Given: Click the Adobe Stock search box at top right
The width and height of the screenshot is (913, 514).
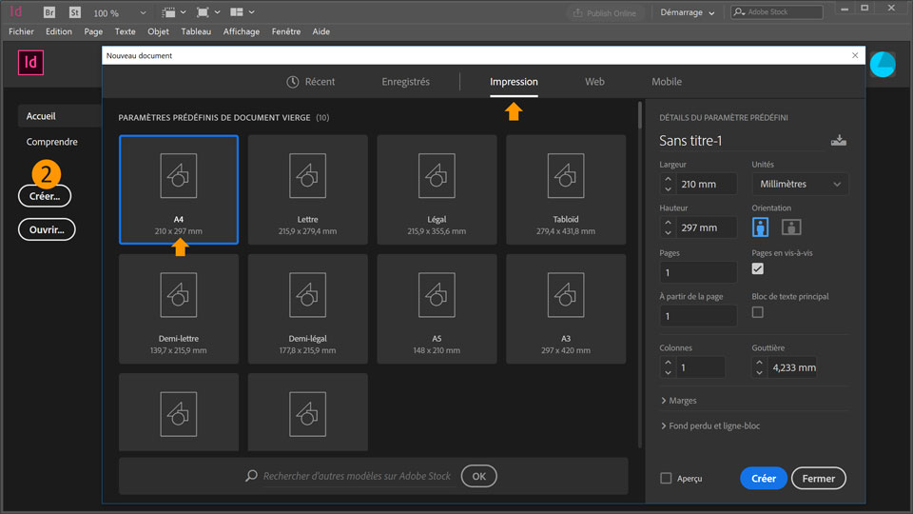Looking at the screenshot, I should click(x=777, y=12).
